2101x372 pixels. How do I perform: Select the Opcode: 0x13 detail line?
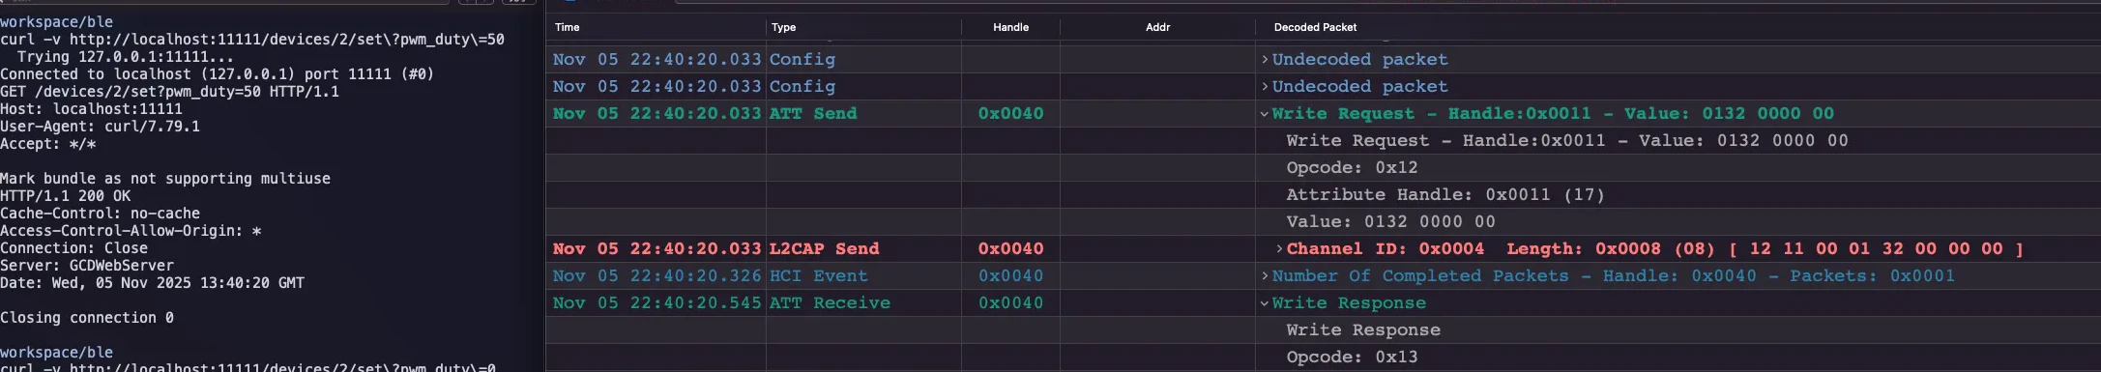tap(1352, 357)
